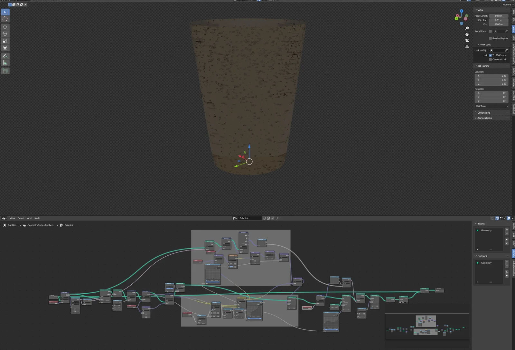The width and height of the screenshot is (515, 350).
Task: Click the 3D Cursor tool icon
Action: point(5,19)
